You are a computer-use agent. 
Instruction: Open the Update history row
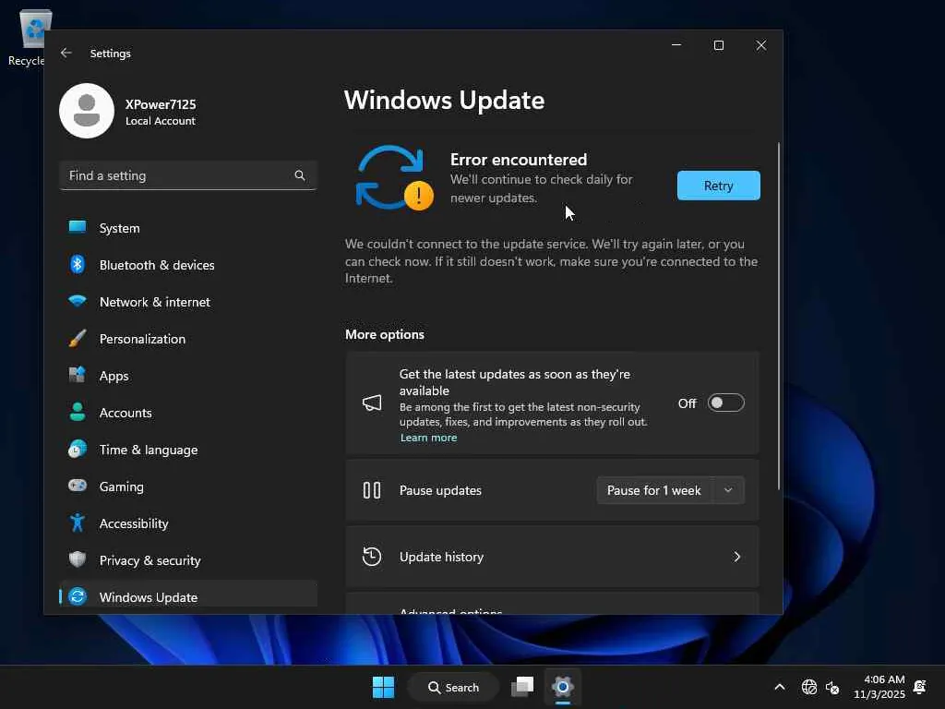coord(552,557)
